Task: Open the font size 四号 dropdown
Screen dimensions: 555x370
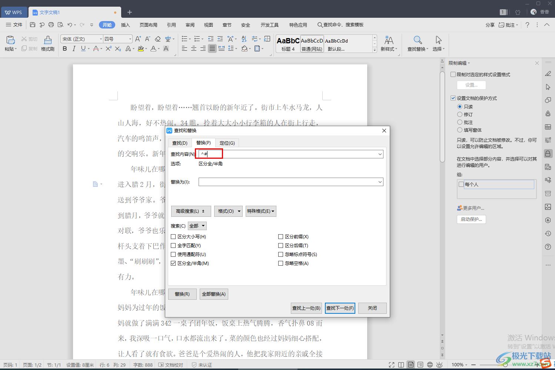Action: [130, 39]
